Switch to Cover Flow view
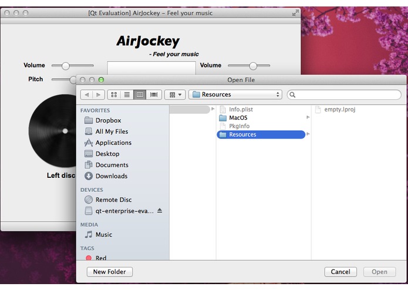Viewport: 408px width, 290px height. click(154, 95)
